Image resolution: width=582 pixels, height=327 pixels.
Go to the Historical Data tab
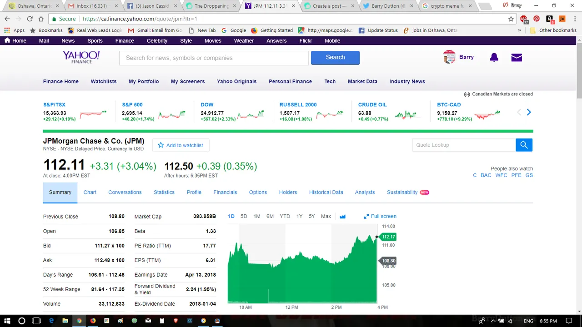tap(326, 192)
